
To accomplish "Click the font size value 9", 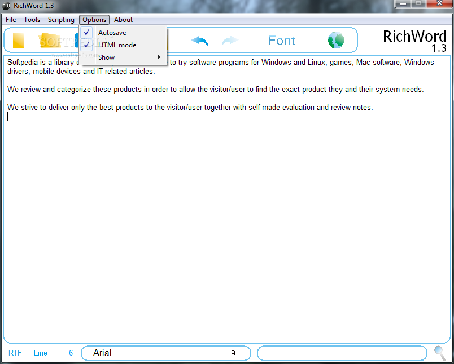I will tap(233, 353).
